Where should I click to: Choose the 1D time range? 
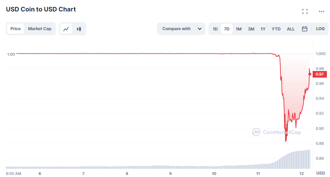pyautogui.click(x=215, y=29)
